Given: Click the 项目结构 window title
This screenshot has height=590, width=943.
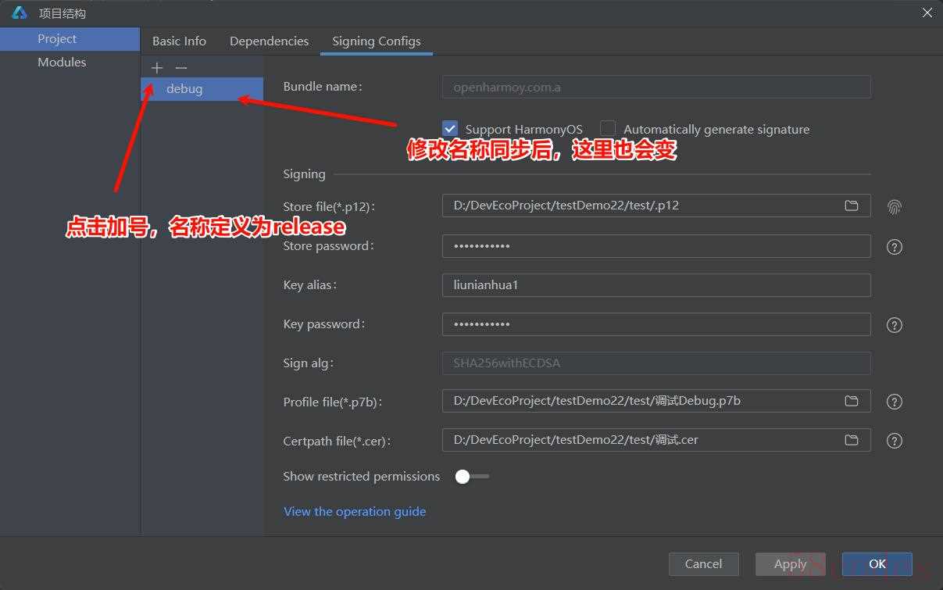Looking at the screenshot, I should tap(63, 13).
